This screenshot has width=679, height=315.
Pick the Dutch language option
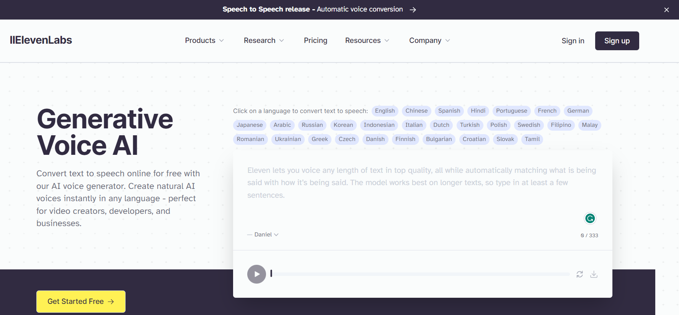coord(441,125)
